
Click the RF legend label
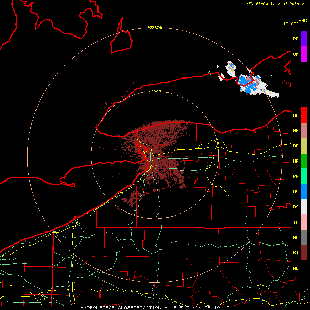[296, 39]
